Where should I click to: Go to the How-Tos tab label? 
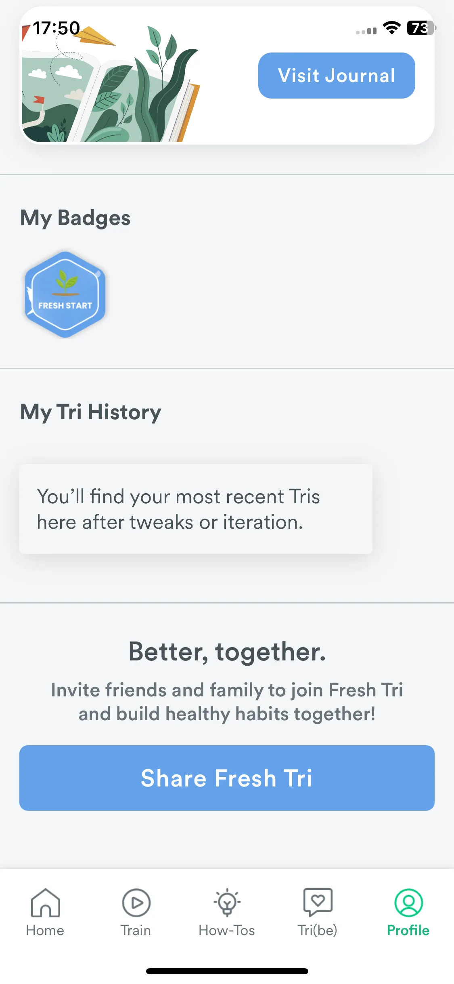click(x=227, y=930)
